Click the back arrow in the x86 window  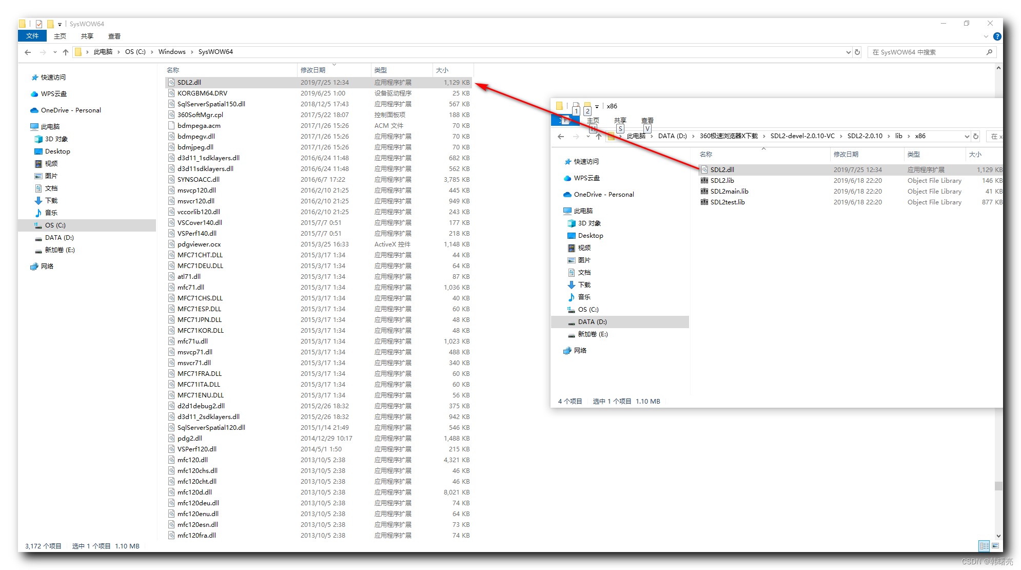click(x=561, y=136)
